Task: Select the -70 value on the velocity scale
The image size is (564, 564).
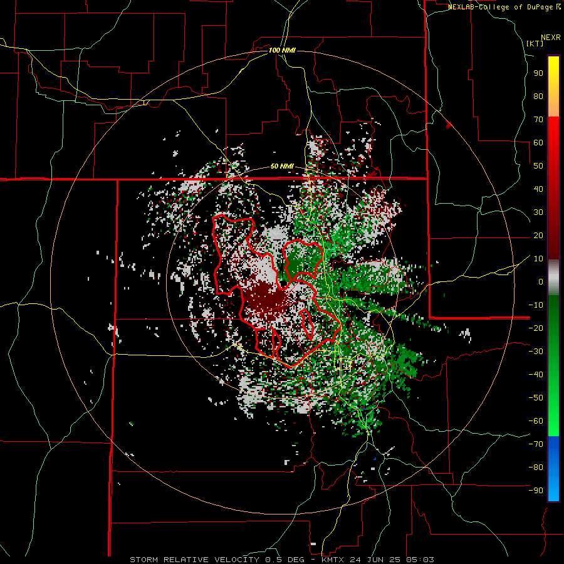Action: point(536,444)
